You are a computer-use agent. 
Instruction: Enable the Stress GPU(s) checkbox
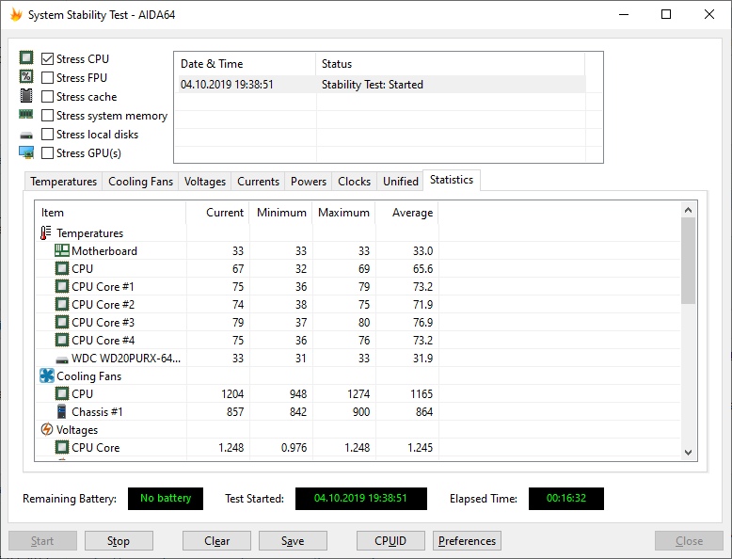tap(47, 153)
